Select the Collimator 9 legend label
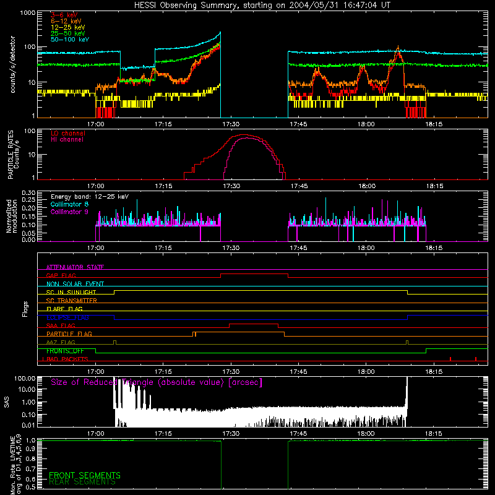This screenshot has width=495, height=495. pos(69,212)
